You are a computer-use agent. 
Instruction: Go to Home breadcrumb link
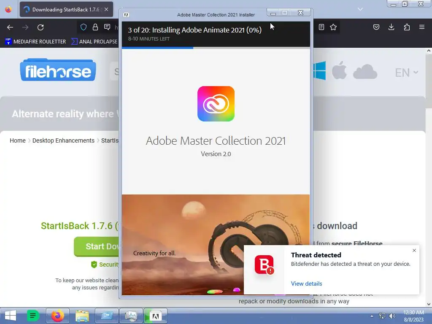tap(18, 140)
